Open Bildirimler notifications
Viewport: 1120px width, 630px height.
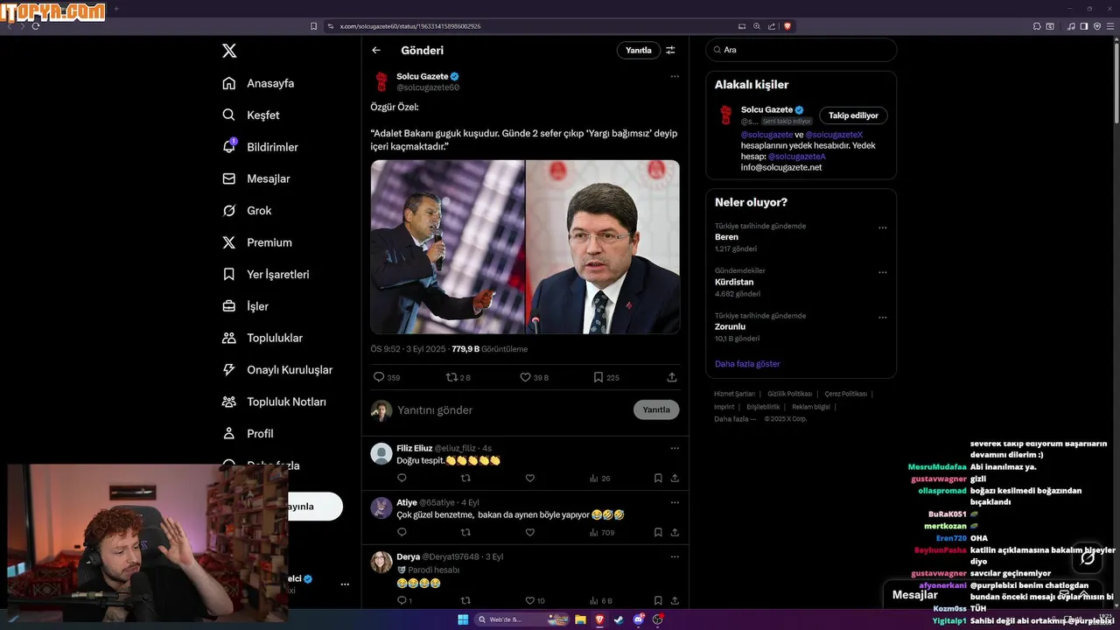point(260,147)
